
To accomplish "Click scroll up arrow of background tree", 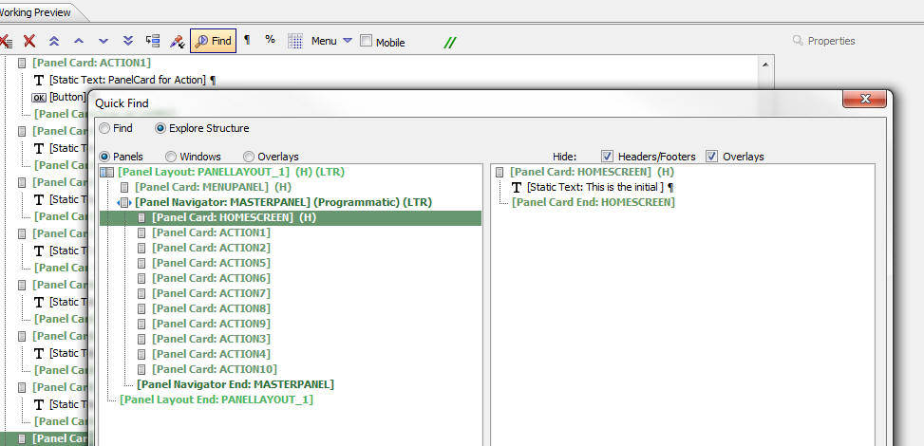I will point(765,64).
